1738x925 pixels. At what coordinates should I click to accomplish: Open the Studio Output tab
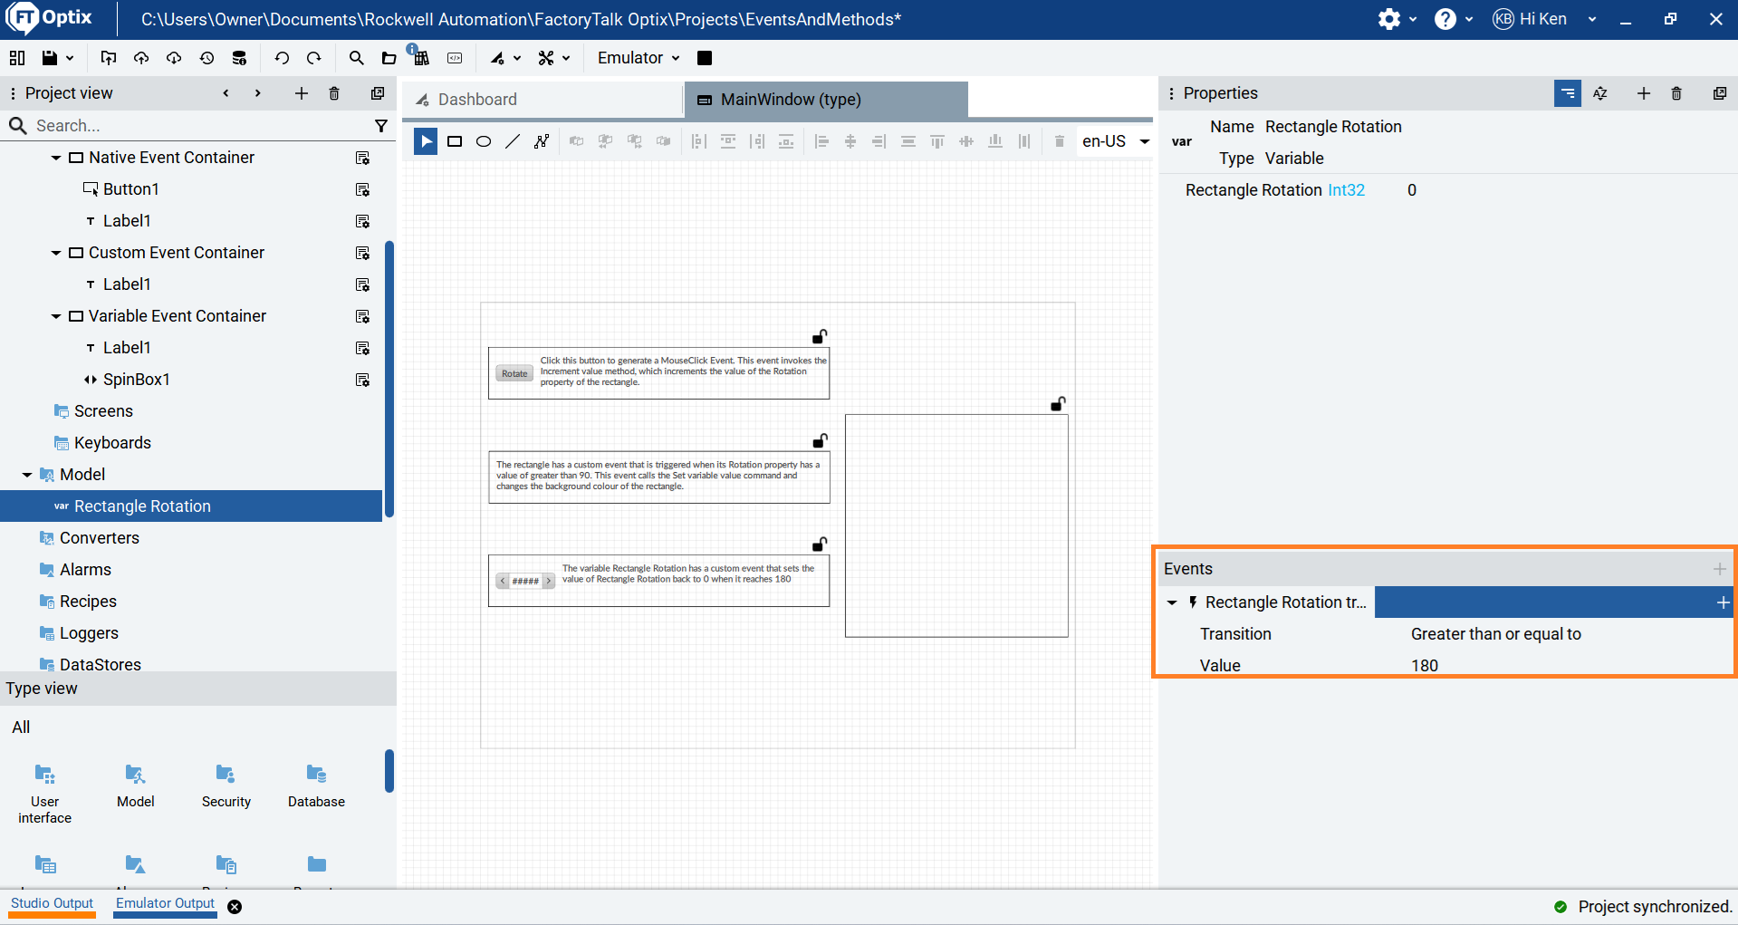click(x=52, y=903)
